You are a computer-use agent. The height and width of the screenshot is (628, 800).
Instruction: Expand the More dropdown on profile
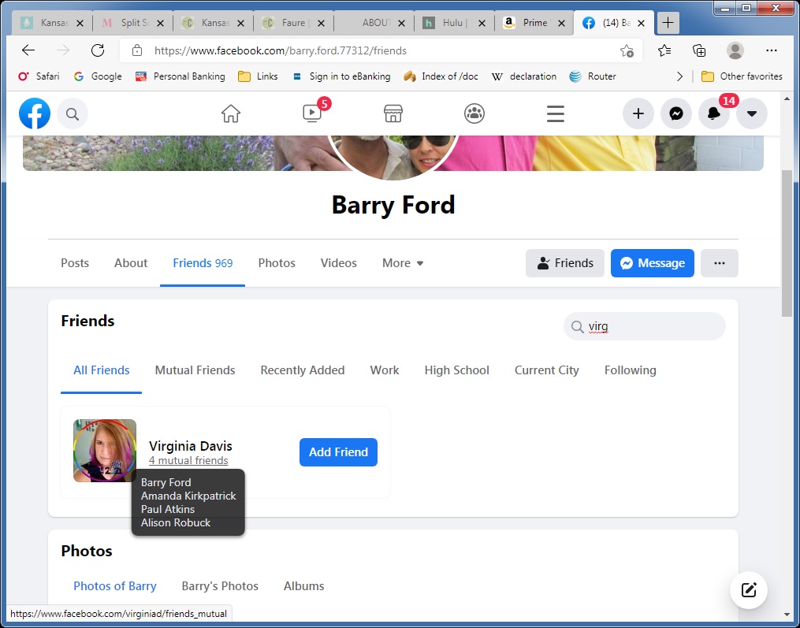pos(403,263)
